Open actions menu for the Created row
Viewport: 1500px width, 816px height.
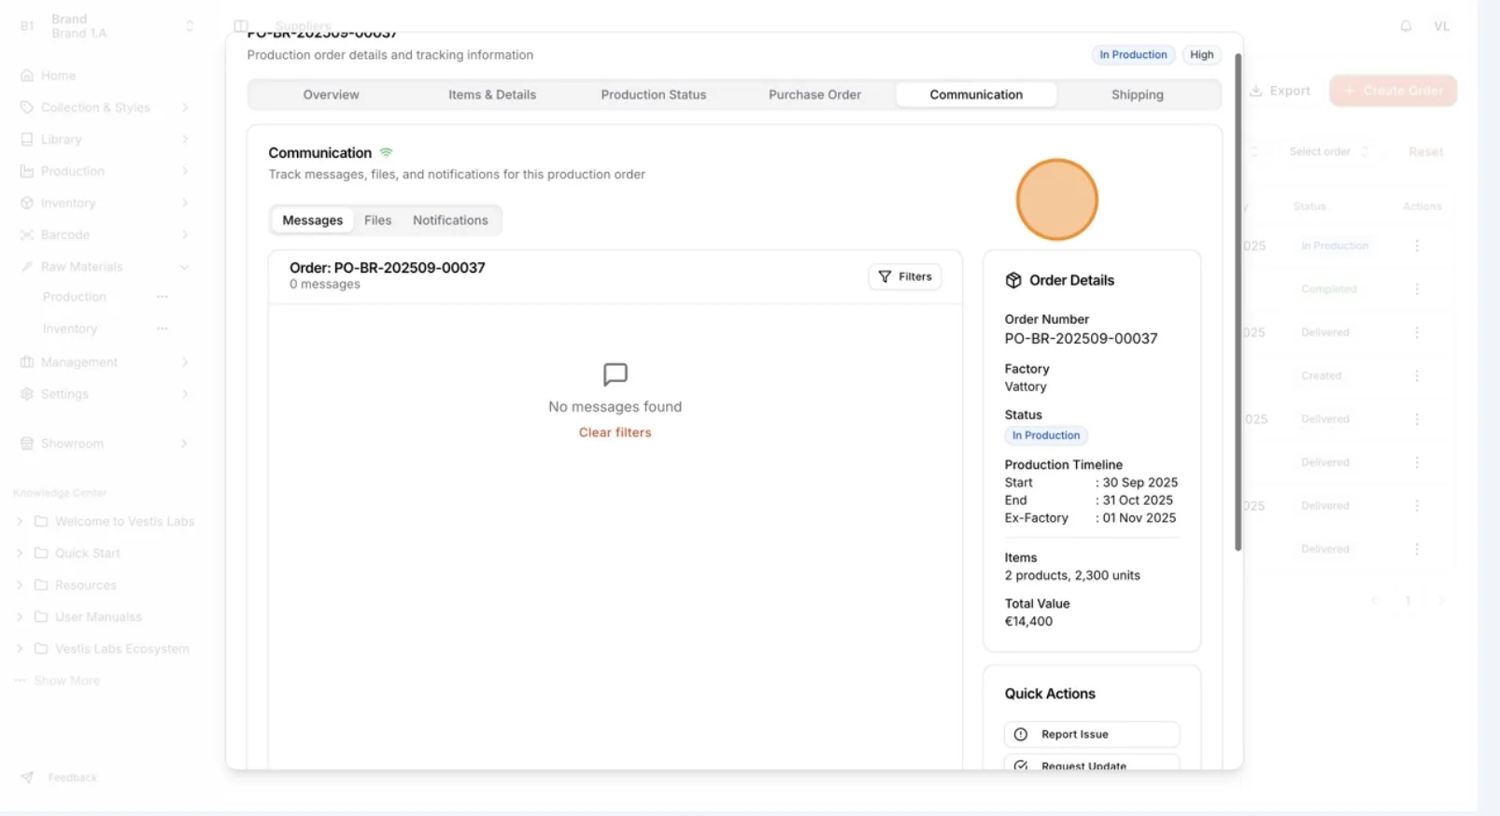pos(1416,375)
